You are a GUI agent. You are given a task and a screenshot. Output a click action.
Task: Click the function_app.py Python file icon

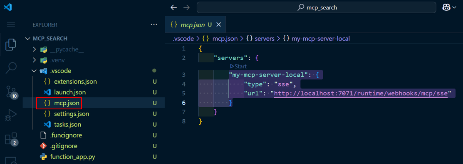click(x=43, y=157)
